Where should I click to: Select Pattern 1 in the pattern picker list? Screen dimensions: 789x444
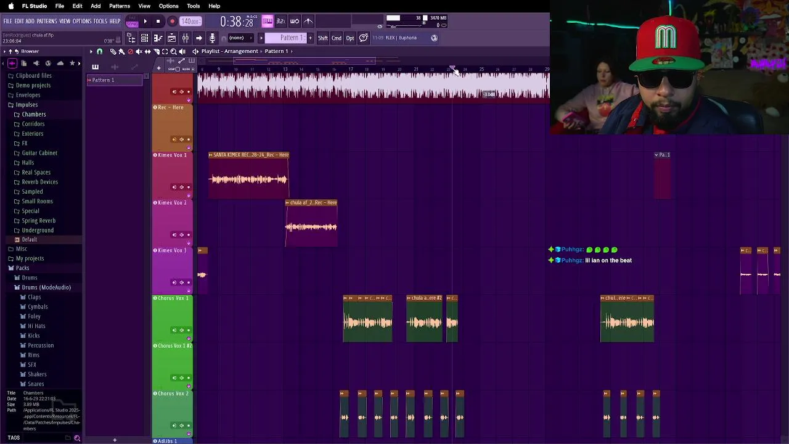coord(115,80)
